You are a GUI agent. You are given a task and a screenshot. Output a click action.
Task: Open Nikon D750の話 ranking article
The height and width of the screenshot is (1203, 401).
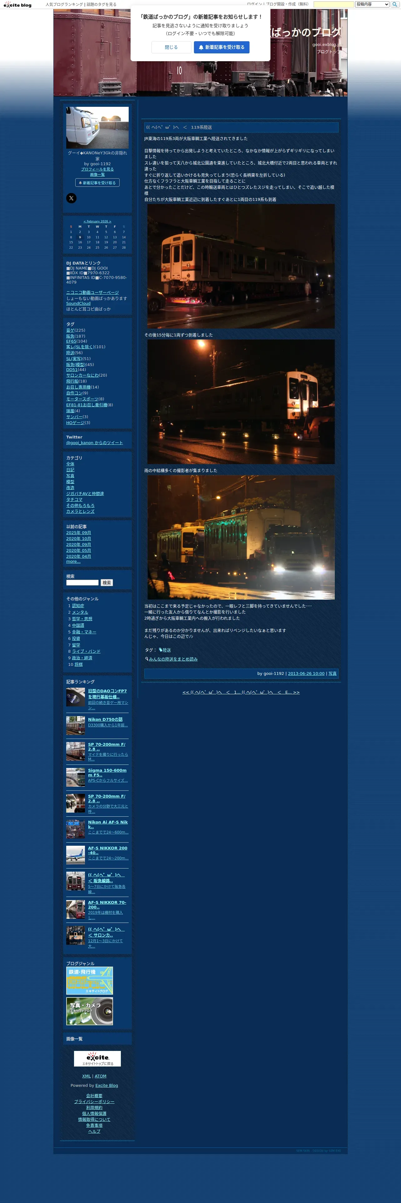(x=106, y=719)
